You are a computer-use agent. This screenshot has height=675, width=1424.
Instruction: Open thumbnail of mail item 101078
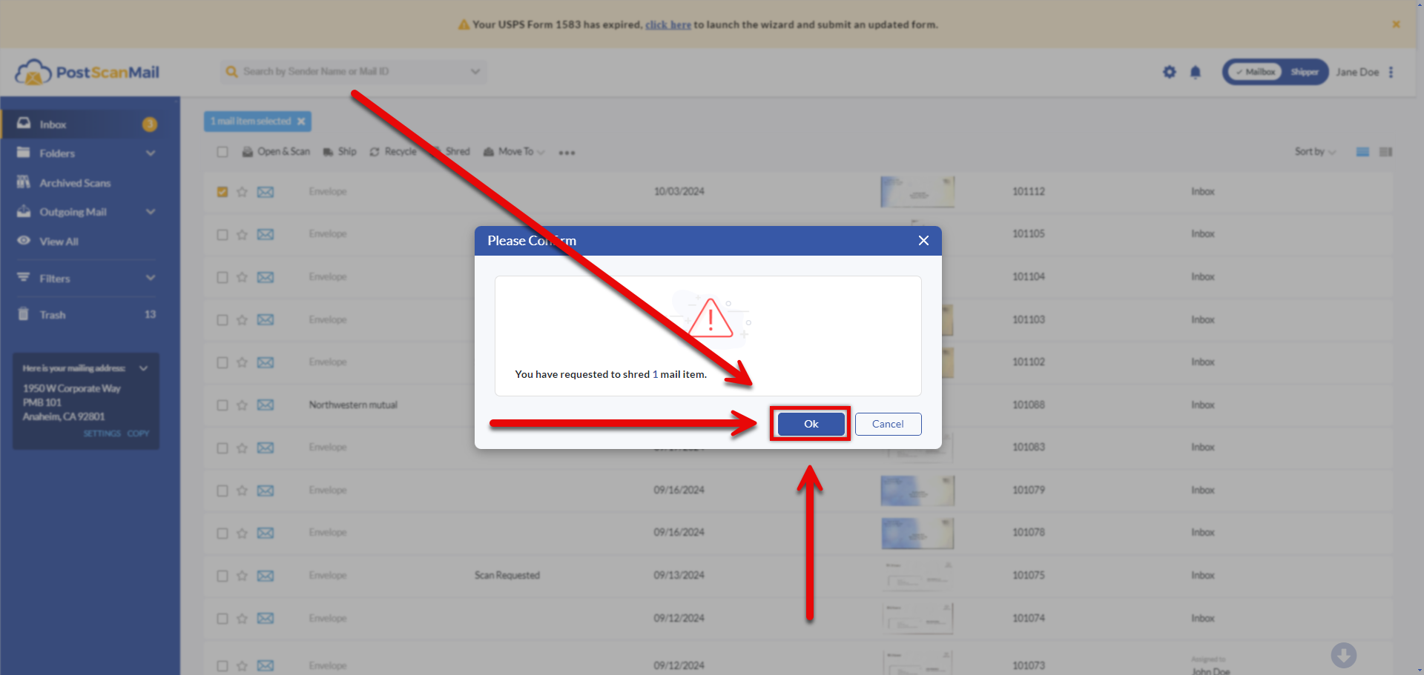click(x=917, y=533)
